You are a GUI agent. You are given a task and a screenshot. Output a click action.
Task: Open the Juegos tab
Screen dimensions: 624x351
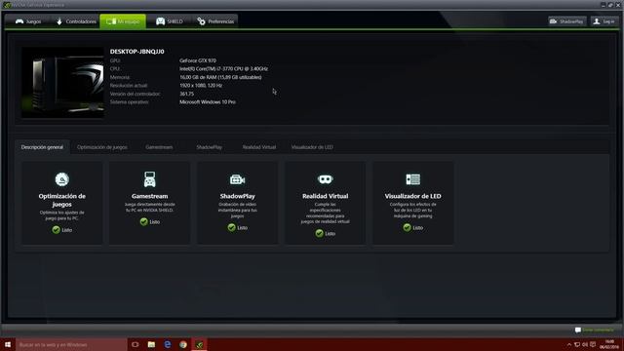(28, 21)
